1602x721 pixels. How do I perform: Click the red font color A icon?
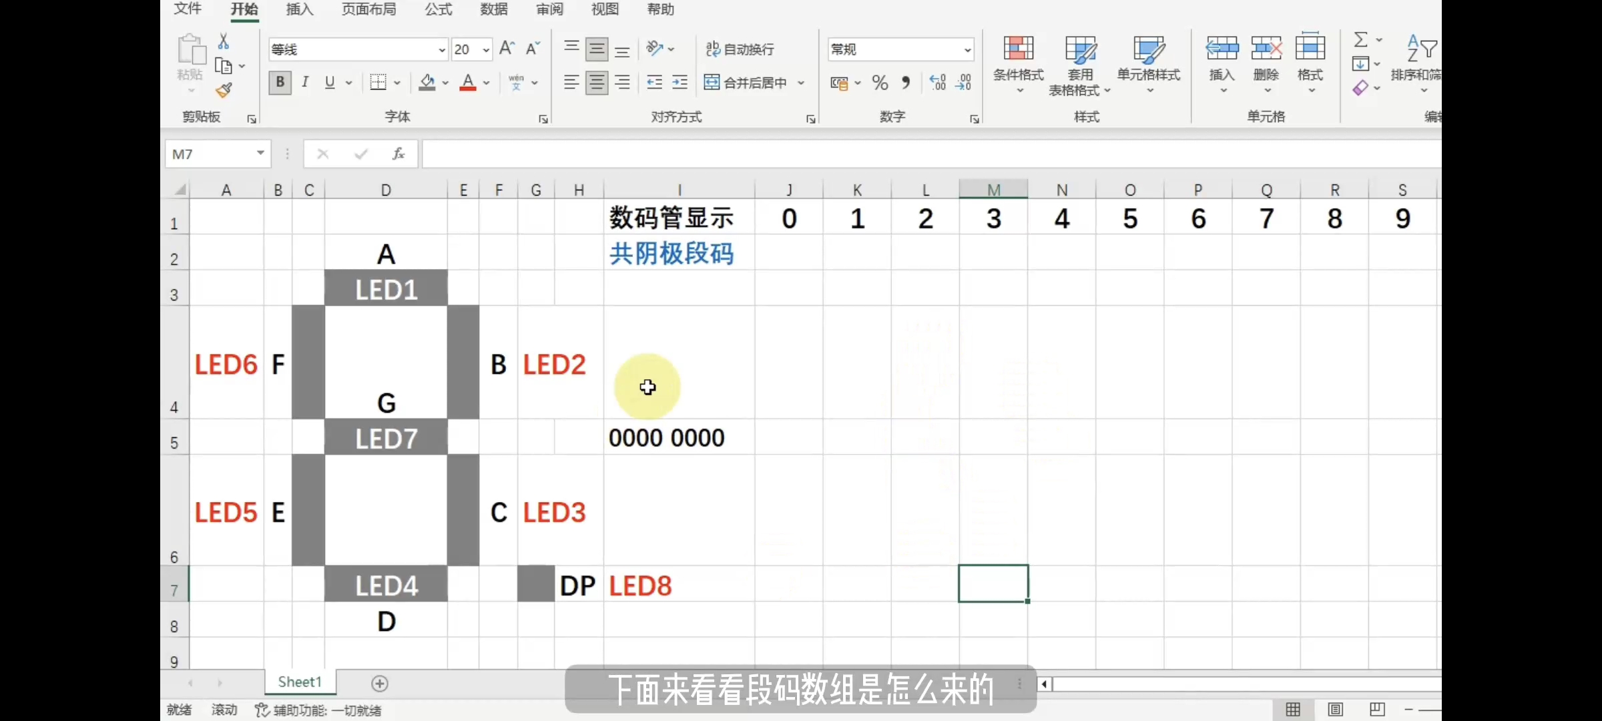[x=469, y=82]
